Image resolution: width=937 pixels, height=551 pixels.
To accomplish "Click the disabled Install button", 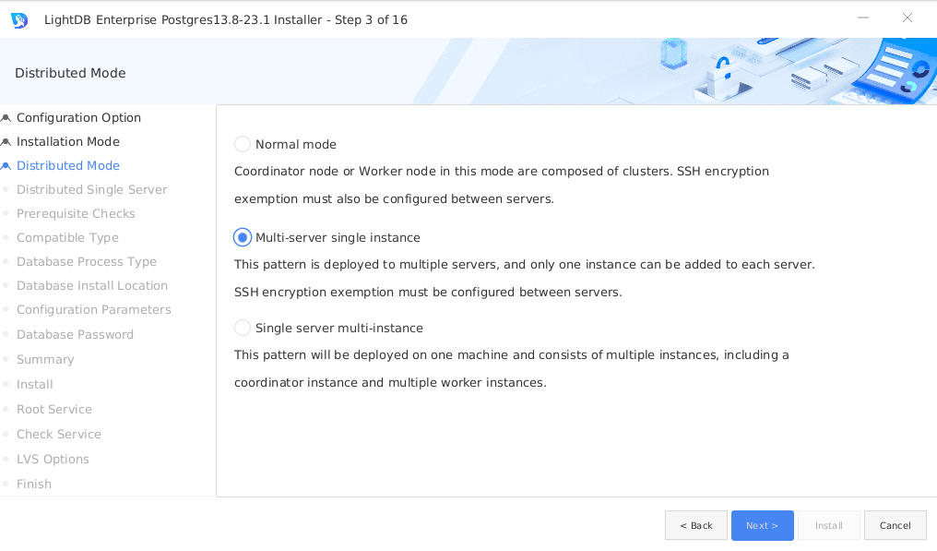I will [829, 525].
